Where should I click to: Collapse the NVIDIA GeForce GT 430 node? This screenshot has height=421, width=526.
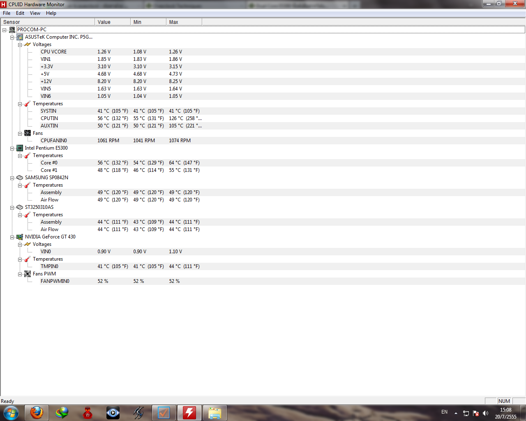12,237
